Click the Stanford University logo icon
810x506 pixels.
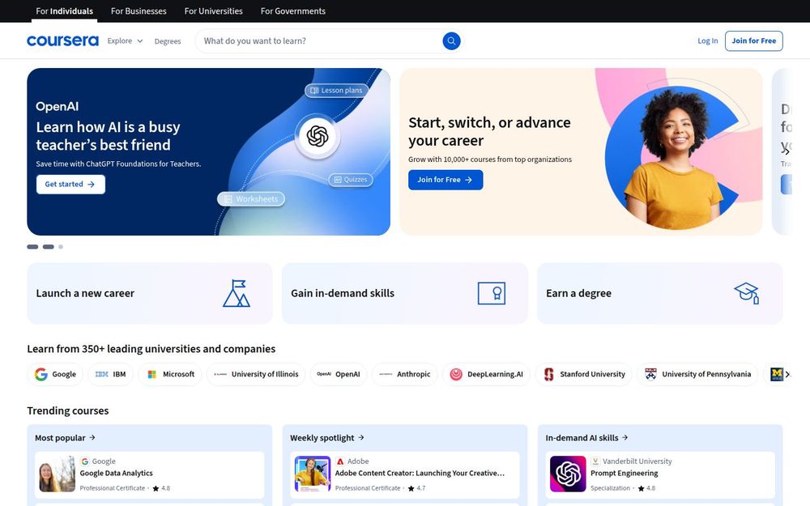pyautogui.click(x=548, y=374)
